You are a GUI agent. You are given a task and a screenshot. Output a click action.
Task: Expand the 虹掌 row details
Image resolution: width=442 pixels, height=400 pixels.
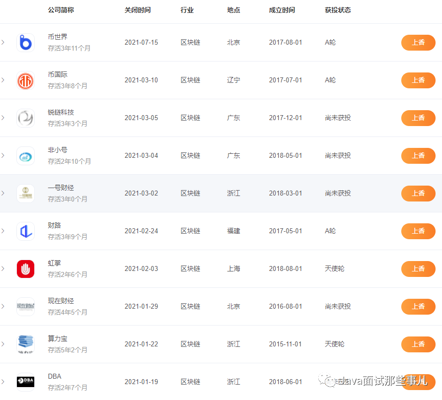[x=2, y=268]
